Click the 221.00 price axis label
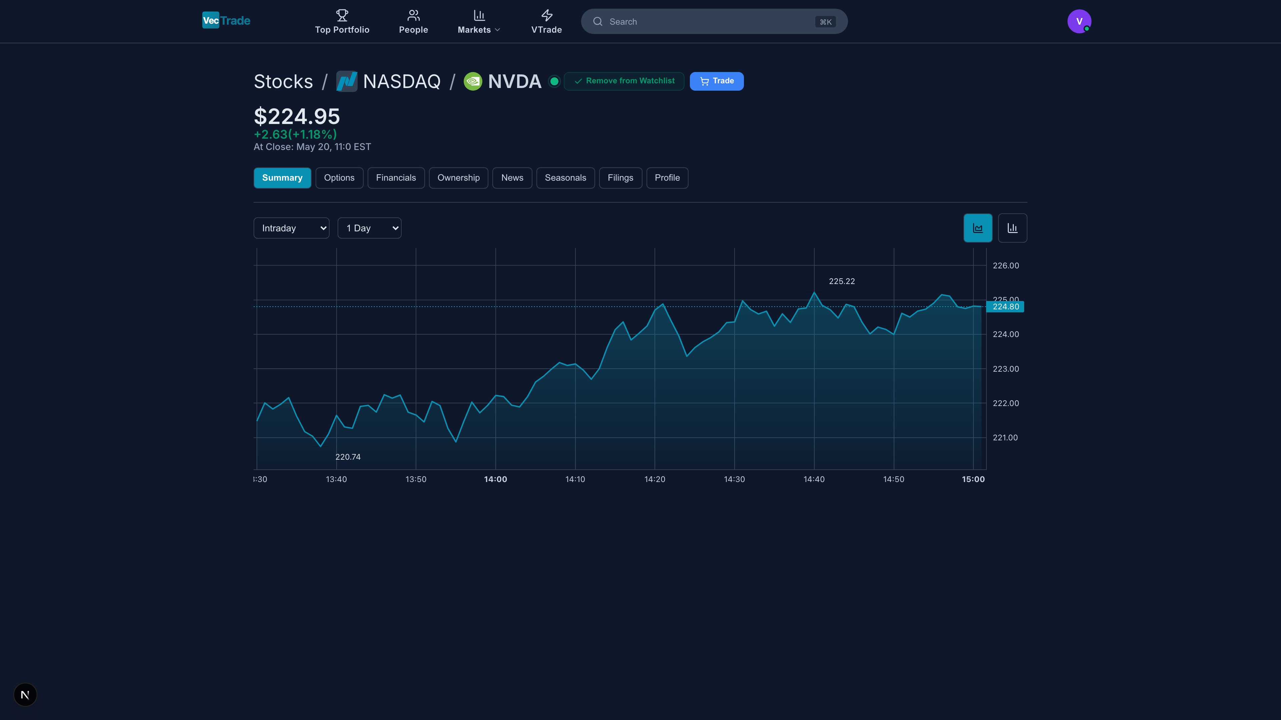This screenshot has height=720, width=1281. coord(1005,437)
